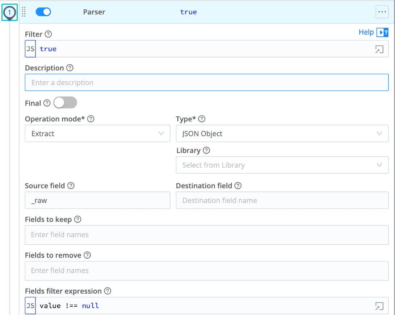Image resolution: width=395 pixels, height=315 pixels.
Task: Disable the Parser function toggle
Action: 43,12
